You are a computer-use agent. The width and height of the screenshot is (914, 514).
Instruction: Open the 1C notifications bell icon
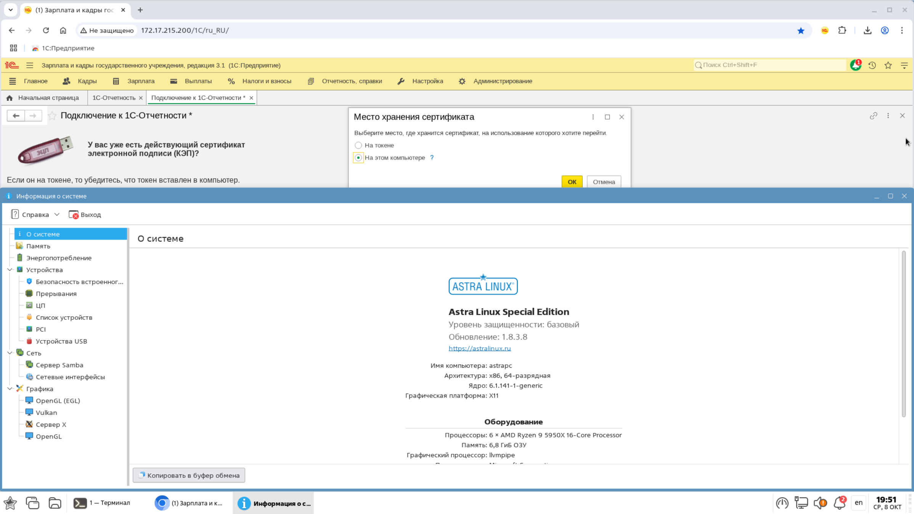tap(855, 65)
